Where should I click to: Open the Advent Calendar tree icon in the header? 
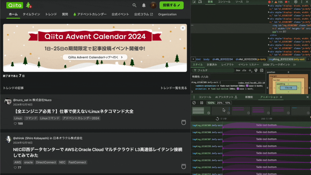(x=29, y=5)
